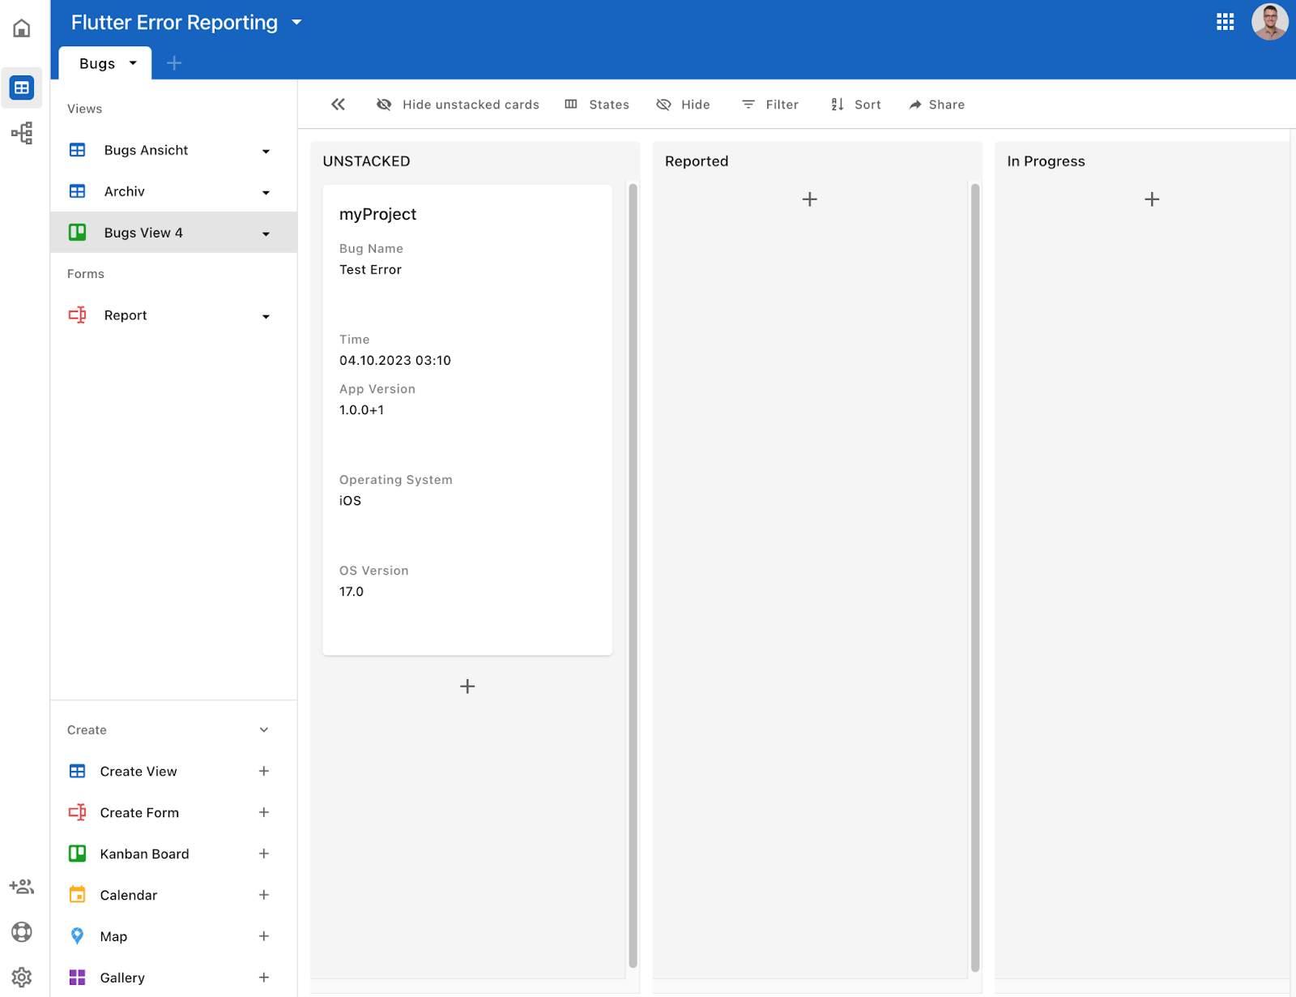Expand the Flutter Error Reporting dropdown arrow
1296x997 pixels.
click(296, 23)
